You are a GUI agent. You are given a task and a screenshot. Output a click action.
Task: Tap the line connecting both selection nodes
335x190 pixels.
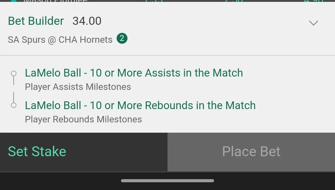click(x=14, y=89)
